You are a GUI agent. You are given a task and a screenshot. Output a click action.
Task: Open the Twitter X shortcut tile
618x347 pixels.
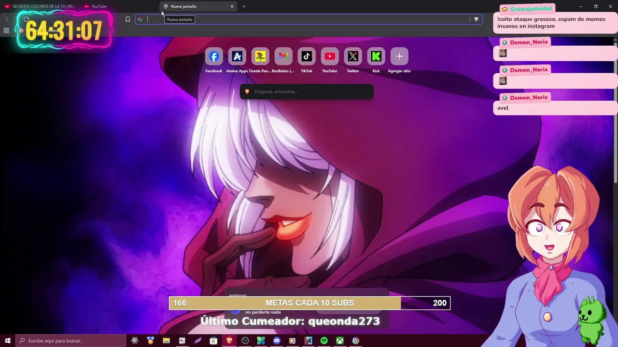(353, 57)
